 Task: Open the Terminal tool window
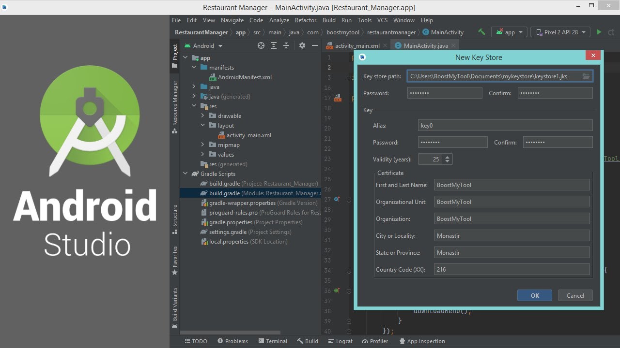pos(273,341)
